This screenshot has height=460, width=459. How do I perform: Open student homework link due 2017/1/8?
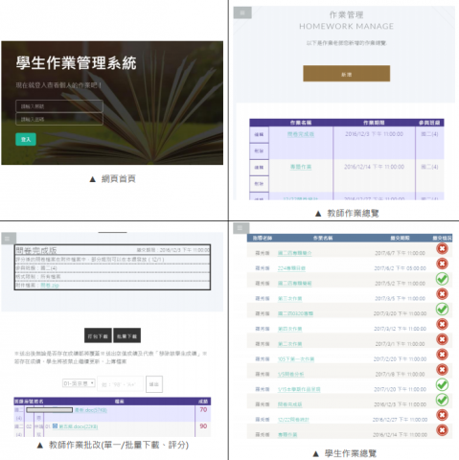point(290,374)
